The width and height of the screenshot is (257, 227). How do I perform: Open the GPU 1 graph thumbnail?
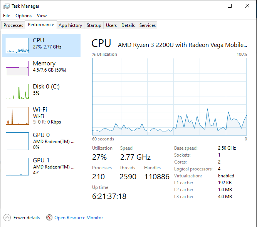point(17,167)
